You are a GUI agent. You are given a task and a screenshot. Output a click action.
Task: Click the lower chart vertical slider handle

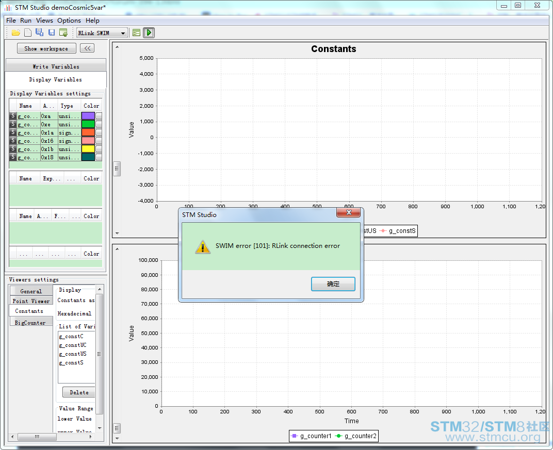[117, 428]
